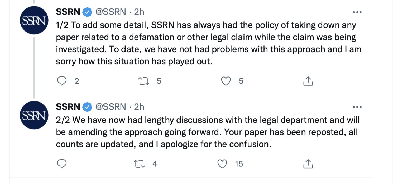Open SSRN display name on first tweet
The width and height of the screenshot is (393, 184).
click(68, 12)
